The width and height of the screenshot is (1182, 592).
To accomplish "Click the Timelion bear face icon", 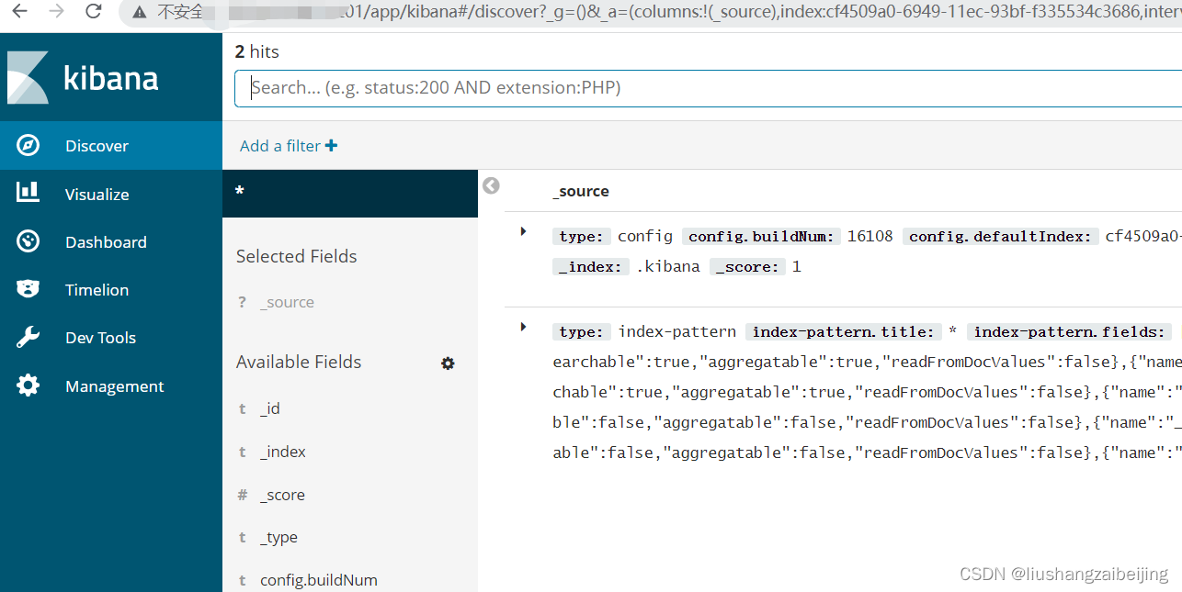I will (28, 289).
